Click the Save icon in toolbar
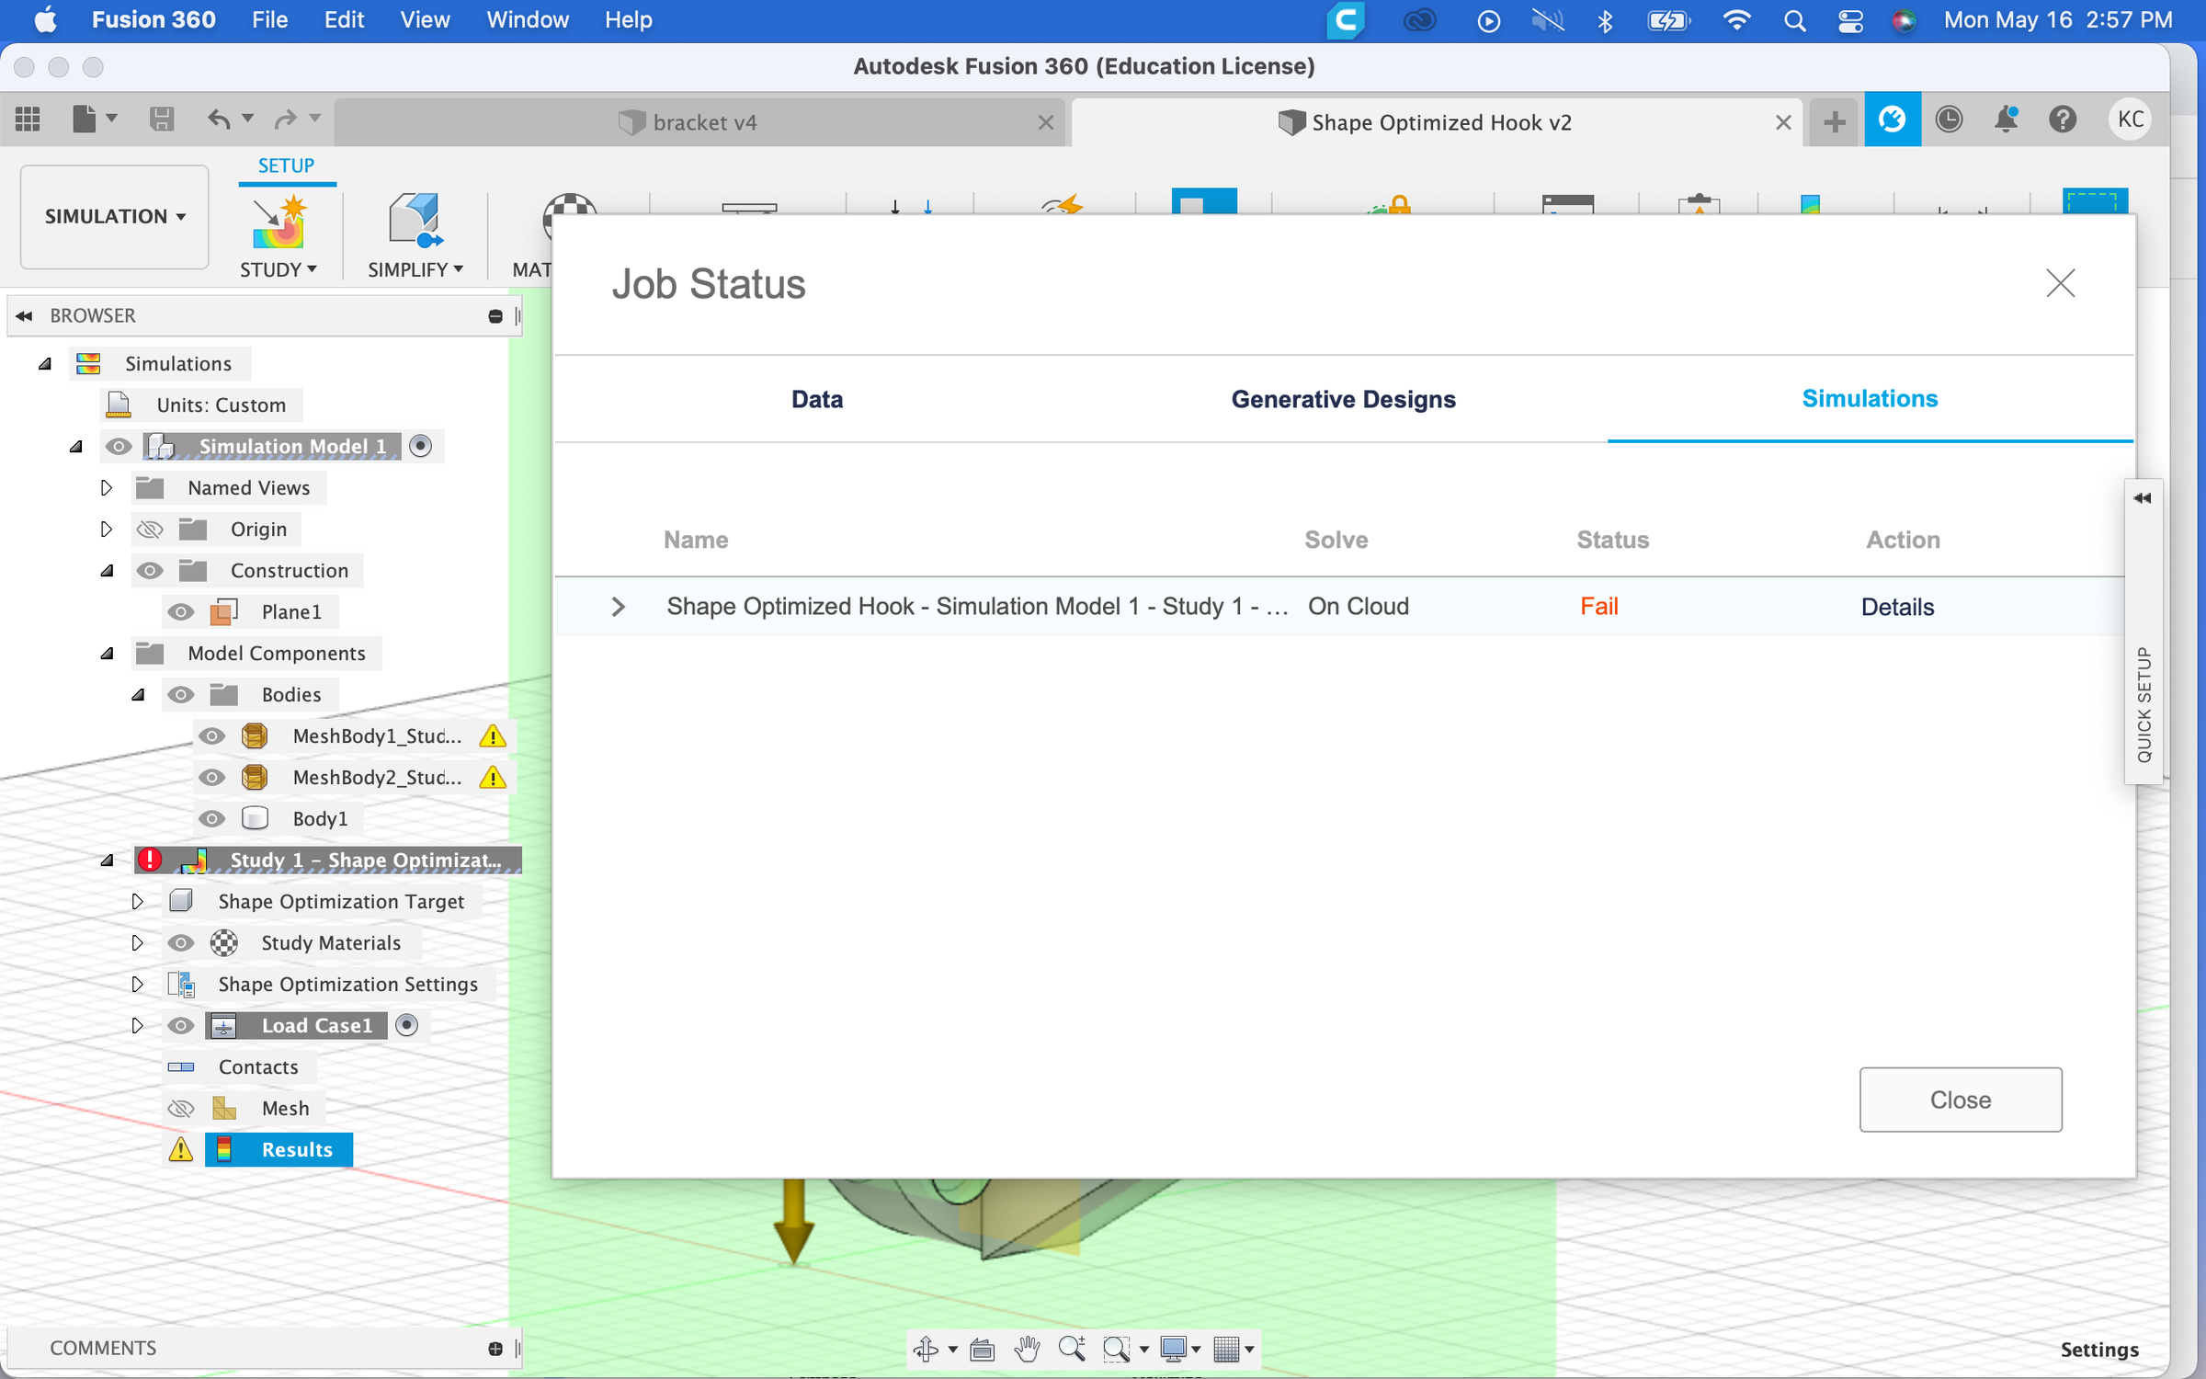2206x1379 pixels. pos(162,120)
